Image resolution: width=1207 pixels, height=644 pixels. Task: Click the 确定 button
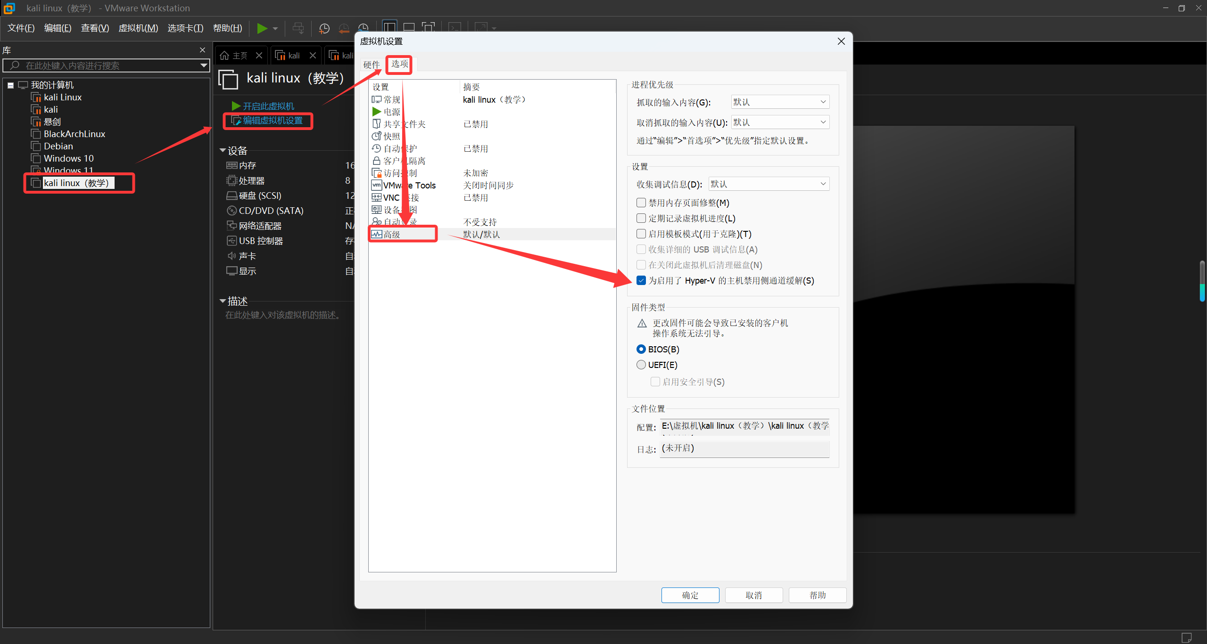click(x=690, y=595)
